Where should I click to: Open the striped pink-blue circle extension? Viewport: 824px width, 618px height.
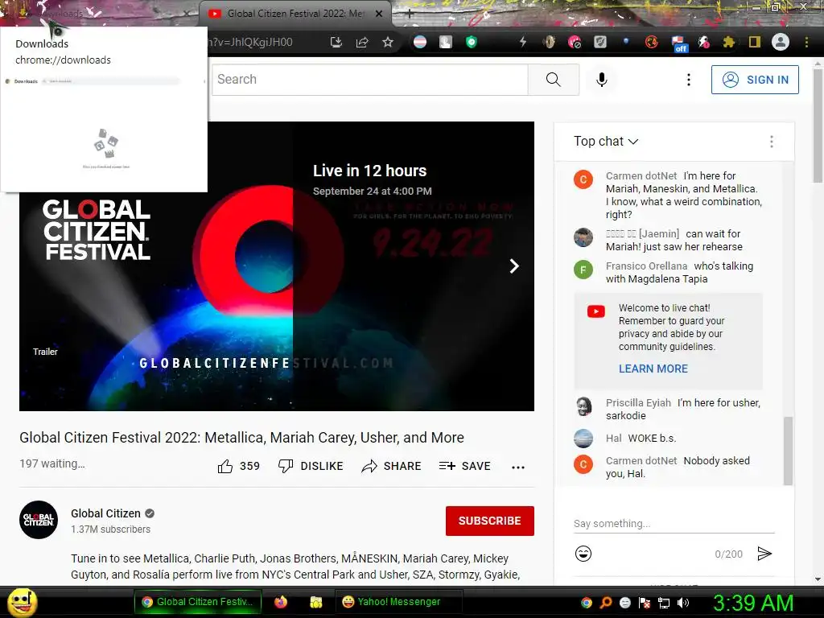pos(420,42)
